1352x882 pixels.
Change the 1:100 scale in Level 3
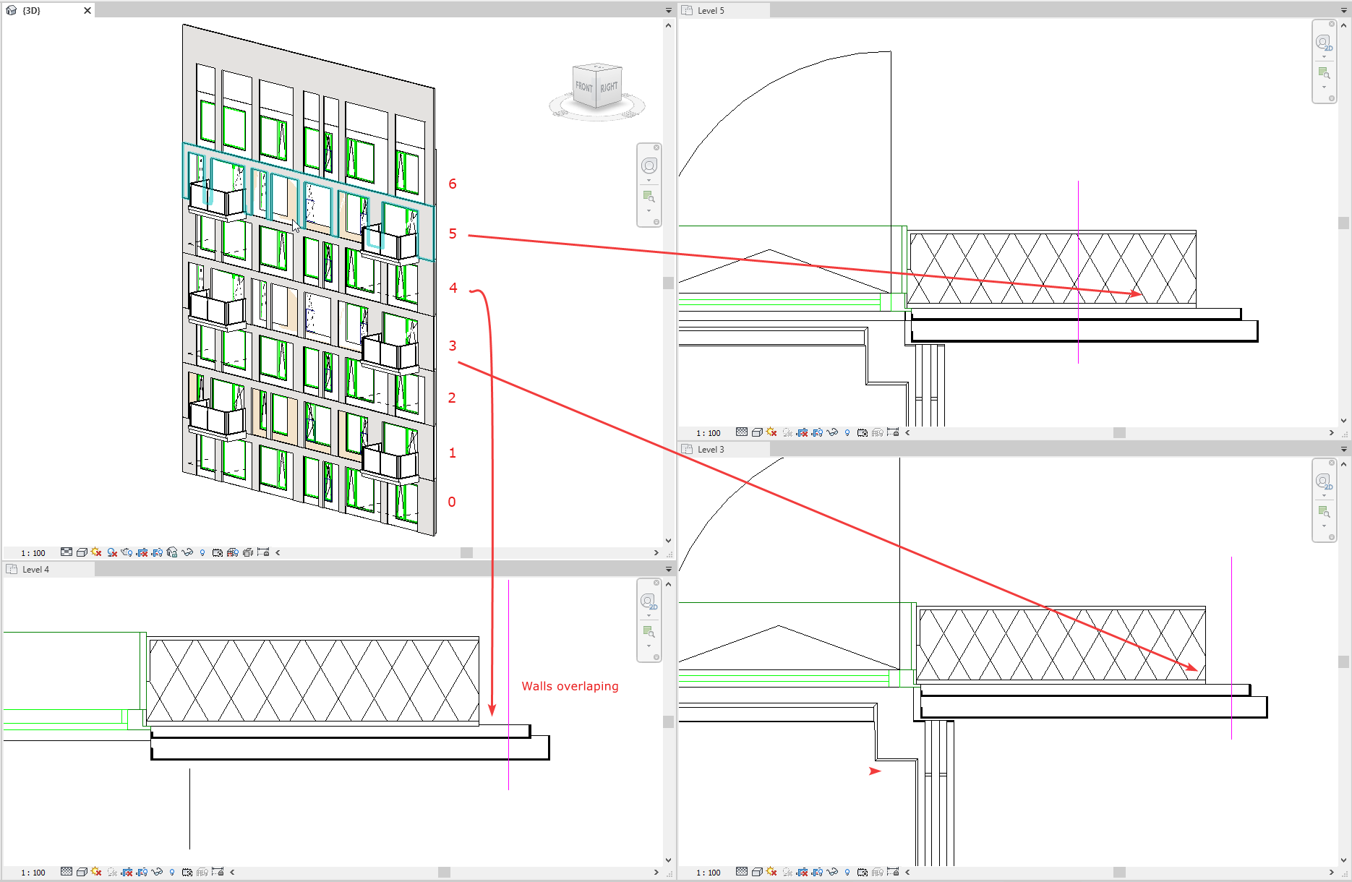tap(707, 873)
